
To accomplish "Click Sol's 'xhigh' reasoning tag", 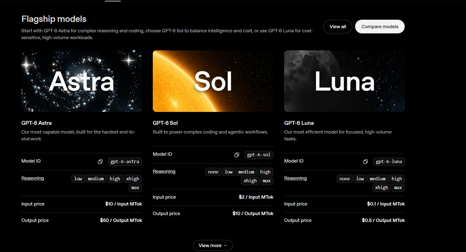I will click(250, 181).
